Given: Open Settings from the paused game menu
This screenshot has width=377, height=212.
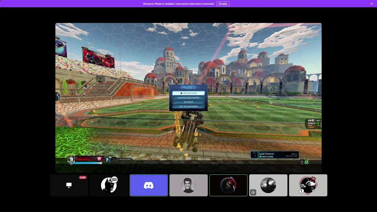Looking at the screenshot, I should click(x=188, y=102).
